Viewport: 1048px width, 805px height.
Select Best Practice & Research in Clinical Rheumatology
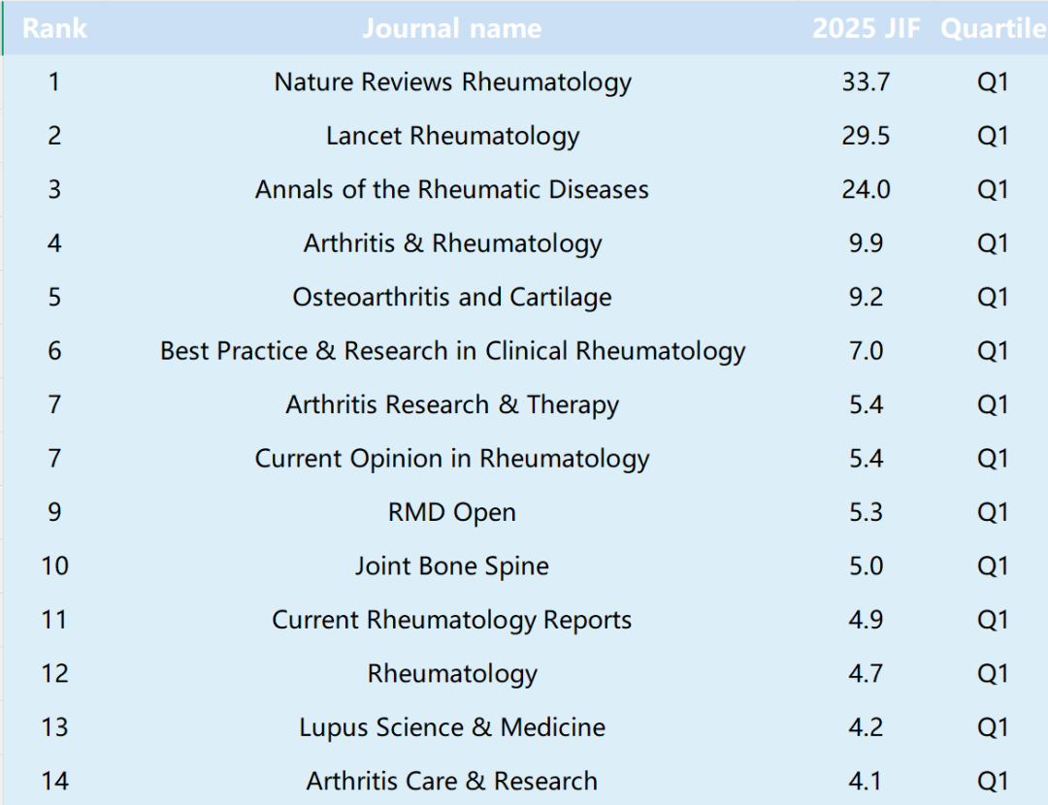452,351
